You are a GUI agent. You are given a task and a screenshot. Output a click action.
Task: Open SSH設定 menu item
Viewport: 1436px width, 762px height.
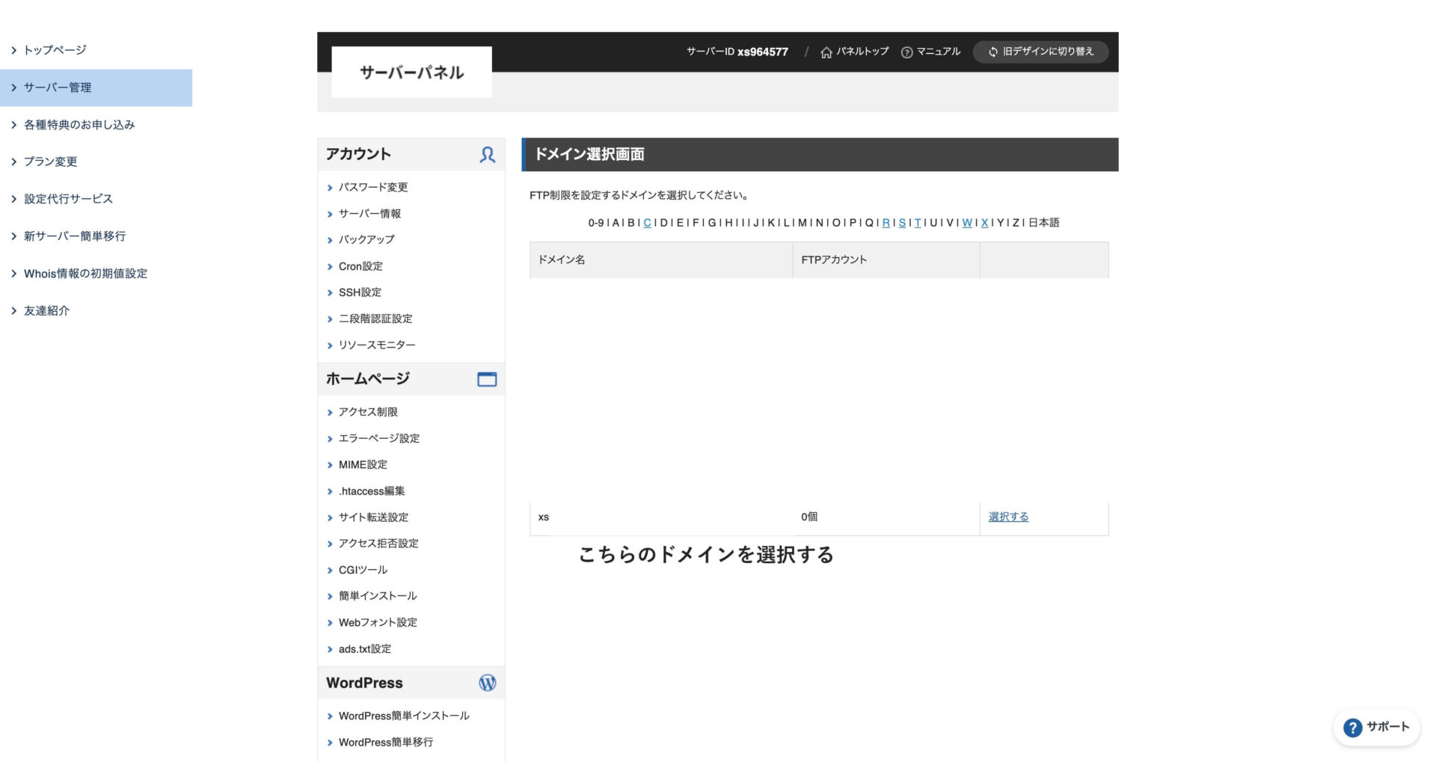click(360, 292)
